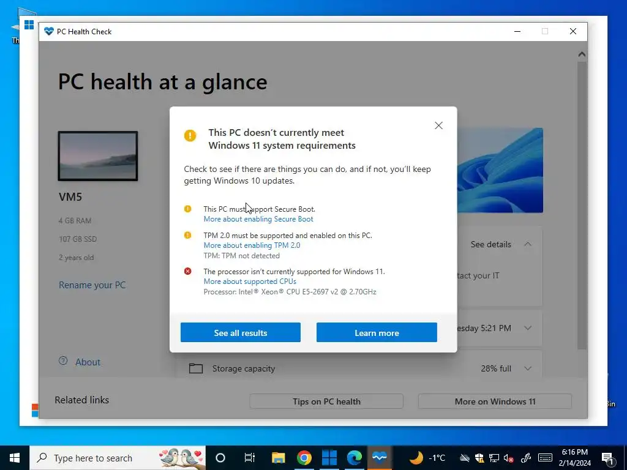This screenshot has height=470, width=627.
Task: Open More about enabling TPM 2.0 link
Action: [252, 245]
